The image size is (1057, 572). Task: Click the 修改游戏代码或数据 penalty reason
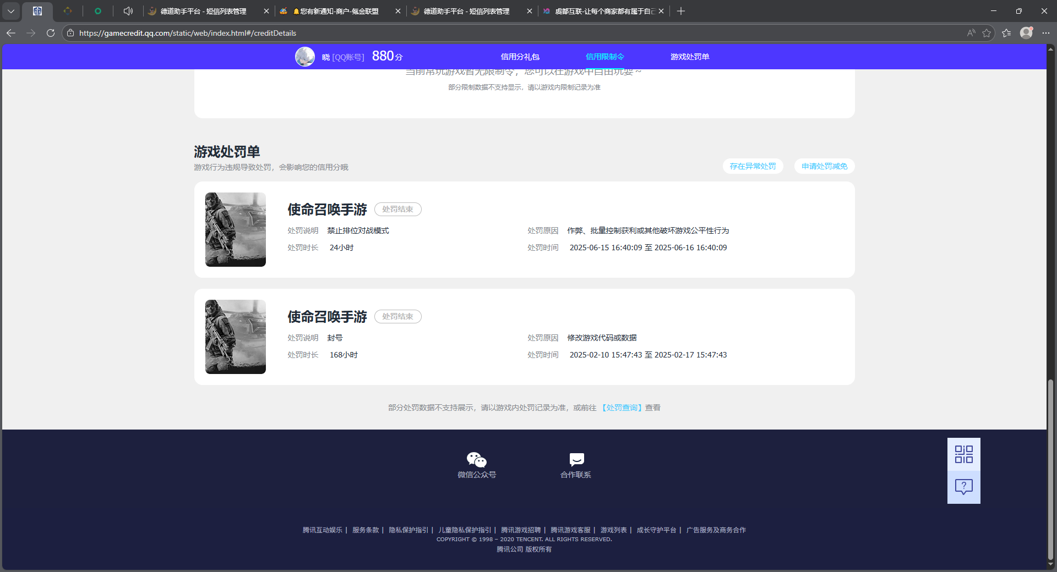(x=602, y=338)
